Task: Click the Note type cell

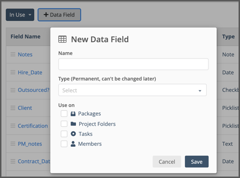Action: (228, 54)
